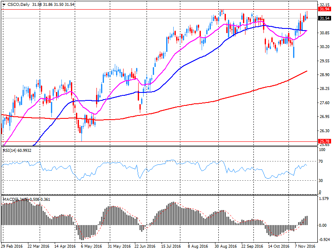
Task: Click the black 31.54 current price label
Action: click(x=325, y=18)
